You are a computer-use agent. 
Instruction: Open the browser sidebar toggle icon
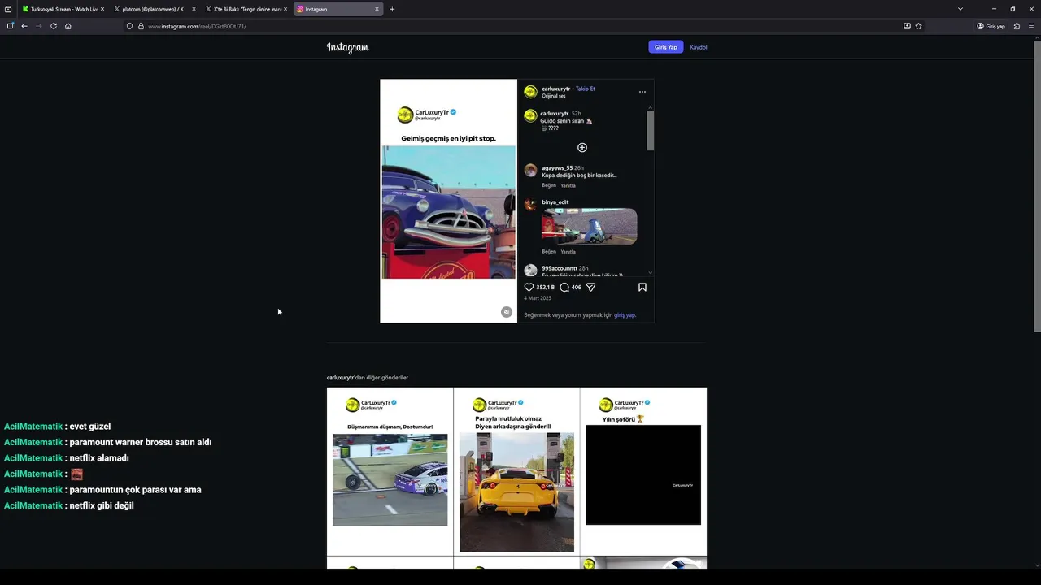pyautogui.click(x=10, y=26)
